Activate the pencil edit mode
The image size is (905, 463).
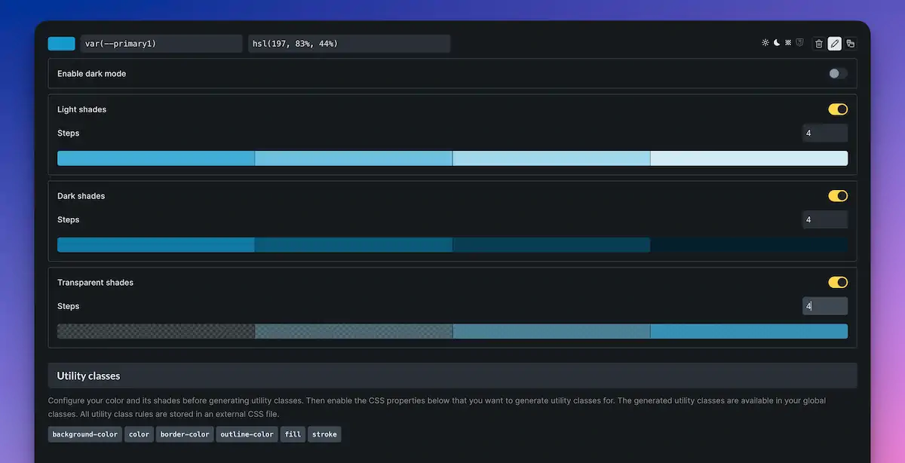[834, 43]
